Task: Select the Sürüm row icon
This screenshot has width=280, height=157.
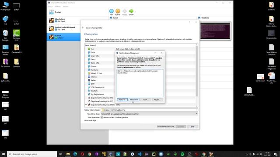Action: coord(89,66)
